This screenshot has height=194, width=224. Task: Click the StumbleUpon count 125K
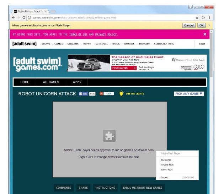[108, 94]
